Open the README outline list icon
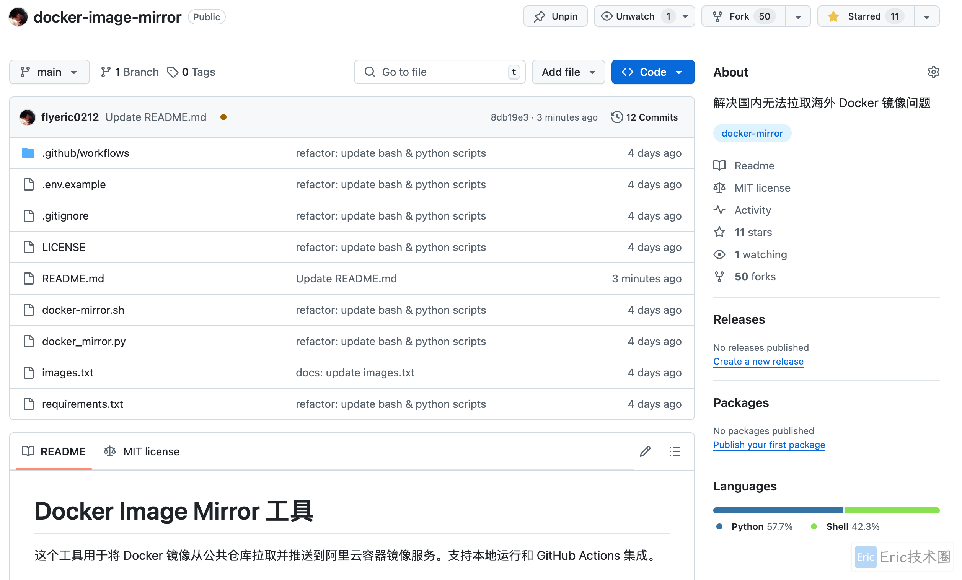This screenshot has height=580, width=962. (x=675, y=451)
